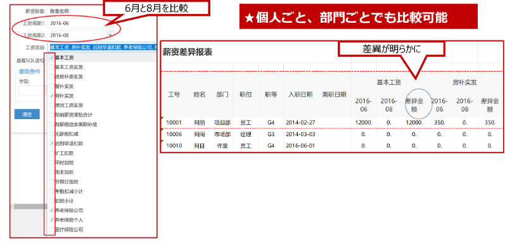Click the hire date 2014-02-27
The image size is (505, 247).
point(300,123)
